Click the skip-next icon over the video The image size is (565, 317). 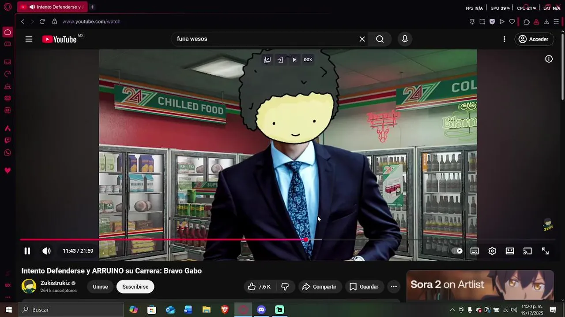pyautogui.click(x=294, y=60)
